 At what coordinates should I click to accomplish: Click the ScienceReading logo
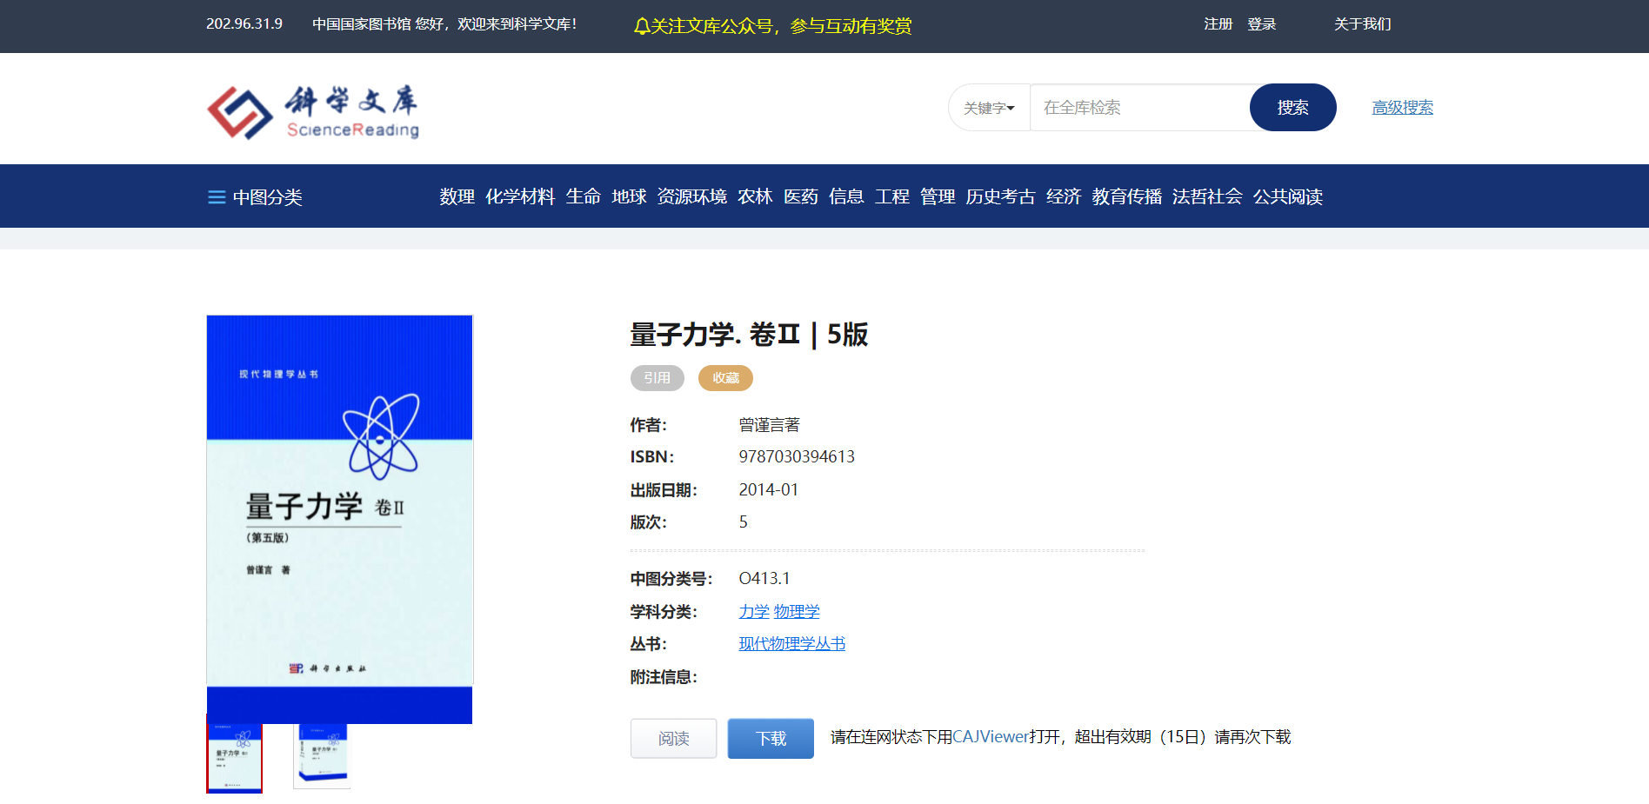point(313,111)
